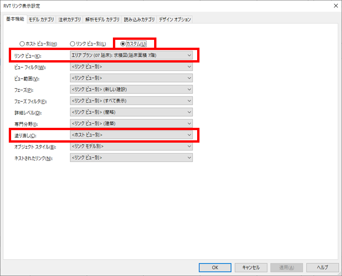The width and height of the screenshot is (342, 276).
Task: Switch to the モデル カテゴリ tab
Action: click(41, 19)
